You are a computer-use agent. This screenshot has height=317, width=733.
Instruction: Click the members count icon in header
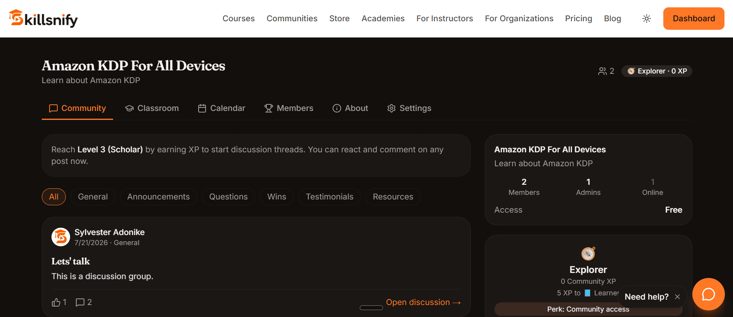click(606, 71)
